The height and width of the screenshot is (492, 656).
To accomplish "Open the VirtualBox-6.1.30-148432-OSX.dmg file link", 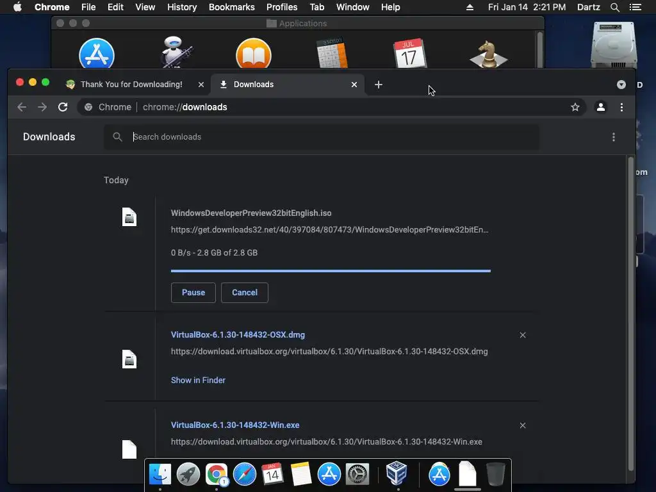I will 238,334.
